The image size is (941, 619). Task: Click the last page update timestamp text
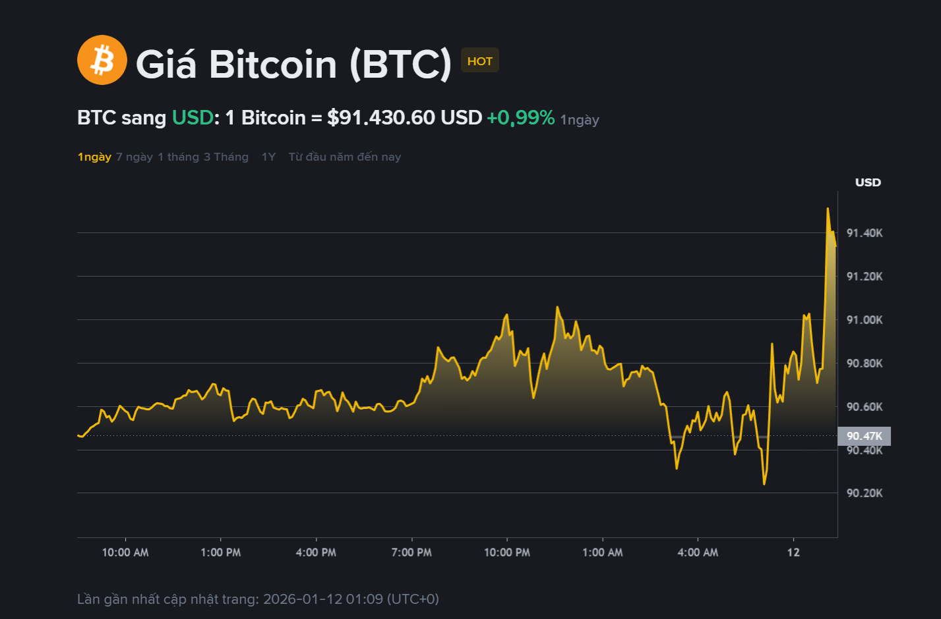click(258, 599)
